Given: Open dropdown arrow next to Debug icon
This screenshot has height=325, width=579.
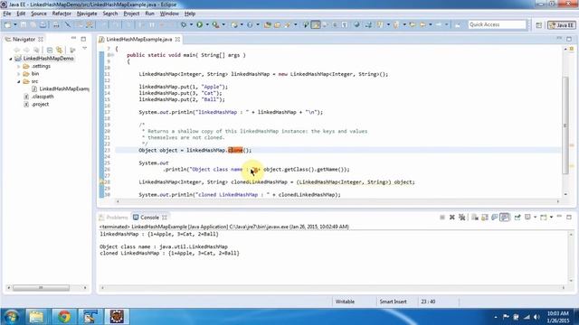Looking at the screenshot, I should 191,24.
